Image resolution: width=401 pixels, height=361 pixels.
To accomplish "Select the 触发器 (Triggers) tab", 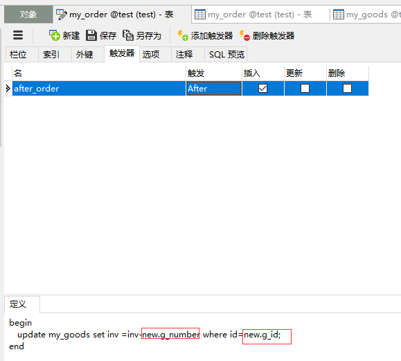I will click(x=122, y=53).
